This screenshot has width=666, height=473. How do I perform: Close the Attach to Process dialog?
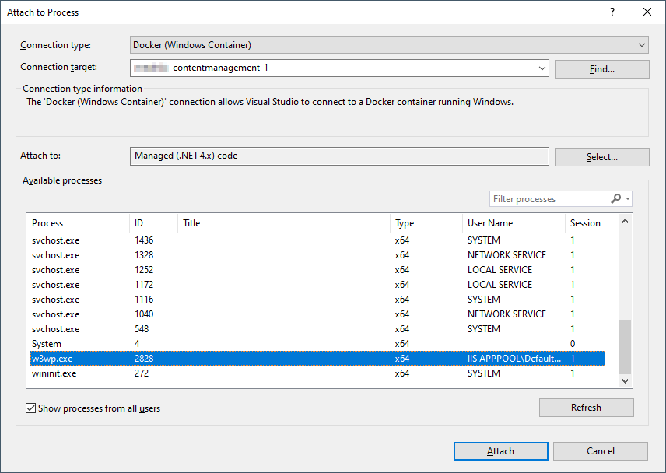[x=647, y=12]
